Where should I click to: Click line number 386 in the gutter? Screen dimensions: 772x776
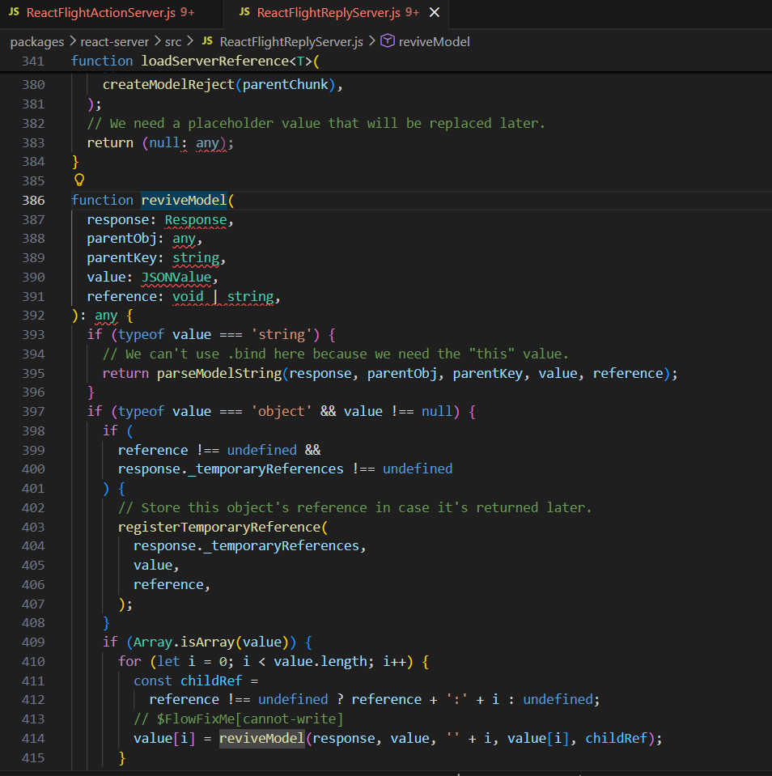tap(33, 200)
